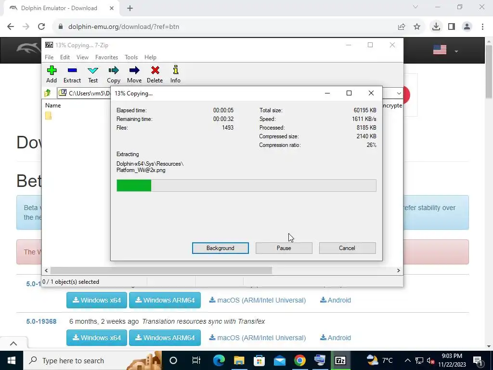This screenshot has width=493, height=370.
Task: Open the Help menu in 7-Zip
Action: point(150,57)
